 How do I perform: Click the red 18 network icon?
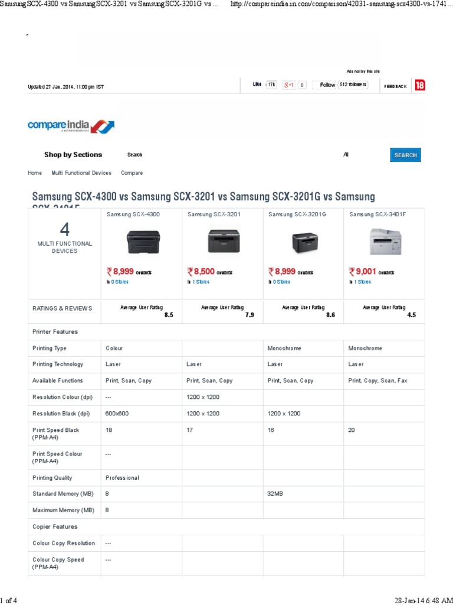pyautogui.click(x=419, y=85)
